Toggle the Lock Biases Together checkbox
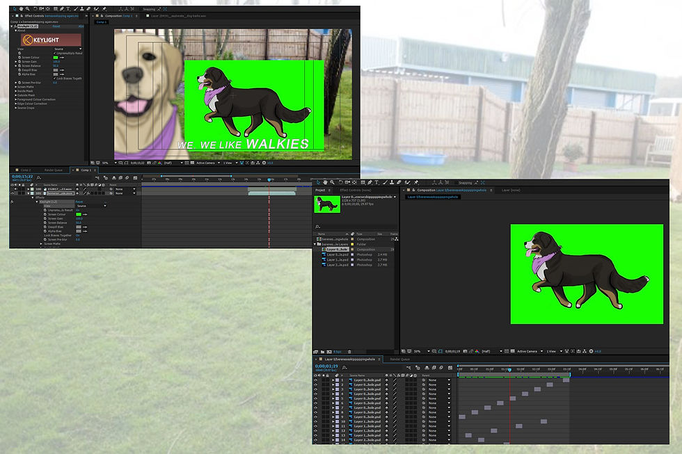Viewport: 682px width, 454px height. point(54,79)
